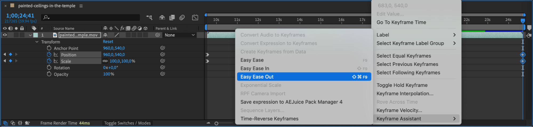
Task: Click the Scale constrain proportions link icon
Action: click(105, 61)
